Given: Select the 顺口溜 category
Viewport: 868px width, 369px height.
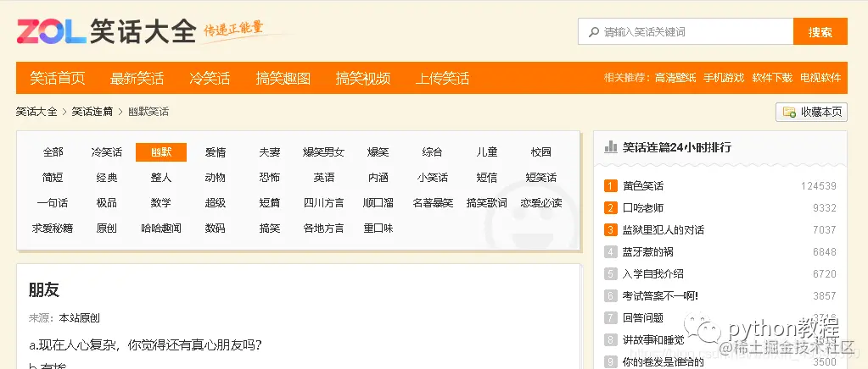Looking at the screenshot, I should (378, 203).
